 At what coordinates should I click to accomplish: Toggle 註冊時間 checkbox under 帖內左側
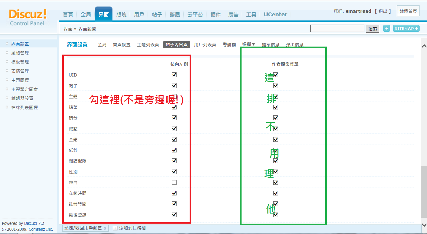pyautogui.click(x=174, y=204)
